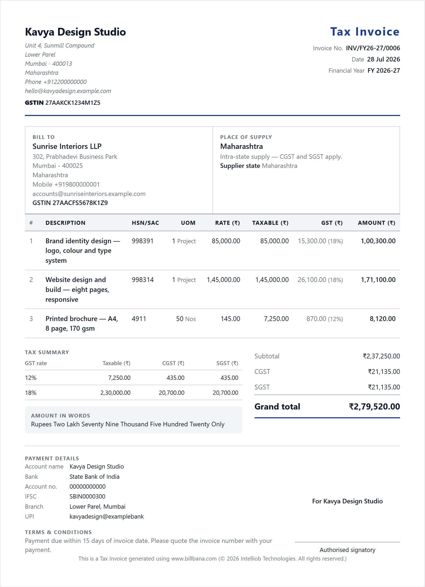Screen dimensions: 425x587
Task: Click IFSC code SBIN0000300
Action: [87, 497]
